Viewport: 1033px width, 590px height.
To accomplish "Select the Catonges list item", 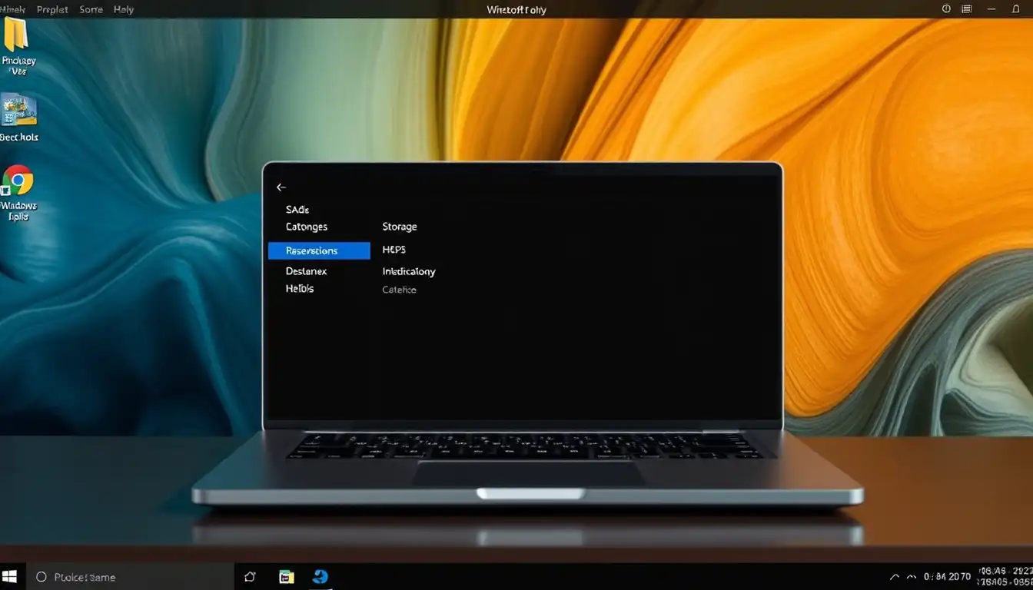I will point(307,227).
